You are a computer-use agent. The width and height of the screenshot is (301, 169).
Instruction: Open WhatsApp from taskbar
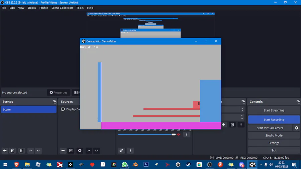124,165
